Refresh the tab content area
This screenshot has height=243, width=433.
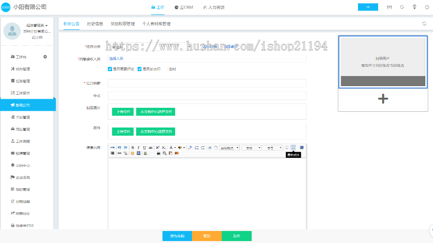click(424, 24)
